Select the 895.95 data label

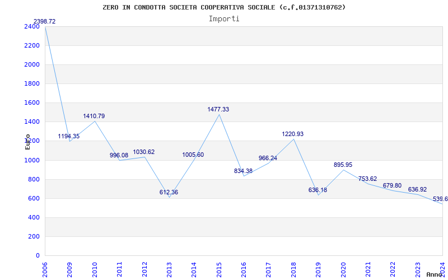pos(343,165)
